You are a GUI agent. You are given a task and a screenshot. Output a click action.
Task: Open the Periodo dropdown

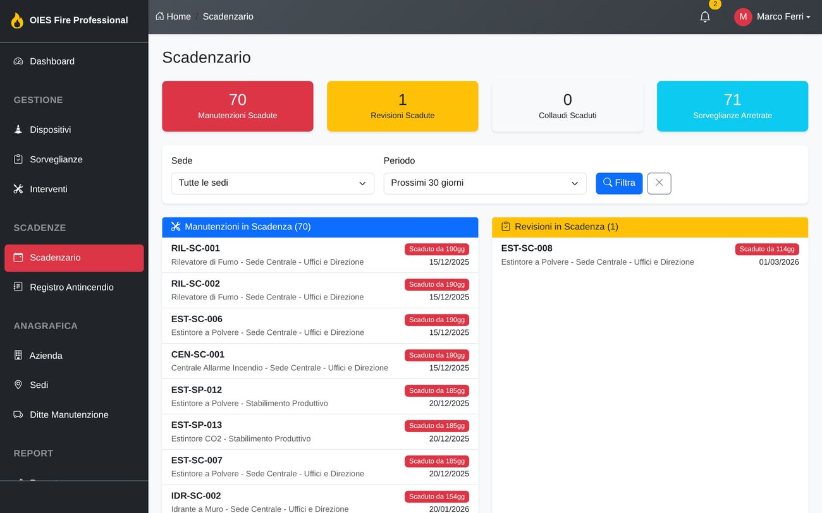click(x=485, y=183)
